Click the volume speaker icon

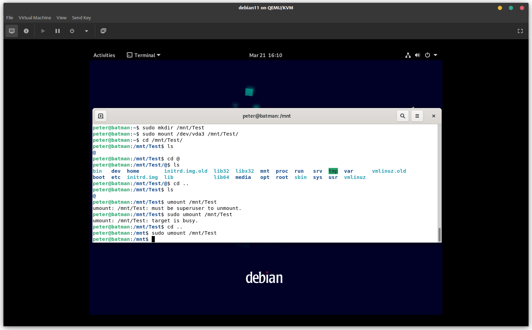[x=418, y=55]
